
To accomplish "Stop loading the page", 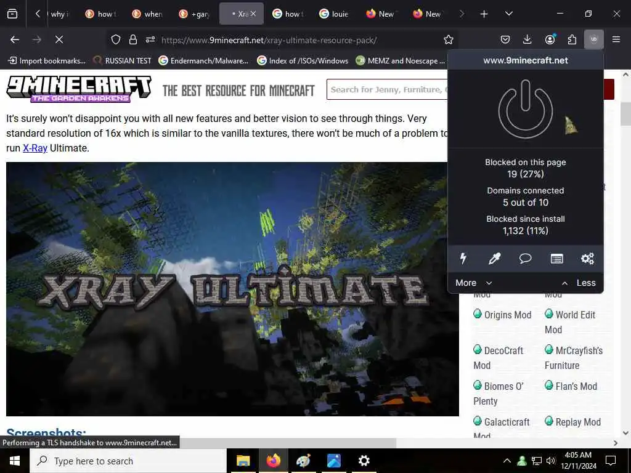I will pos(59,39).
